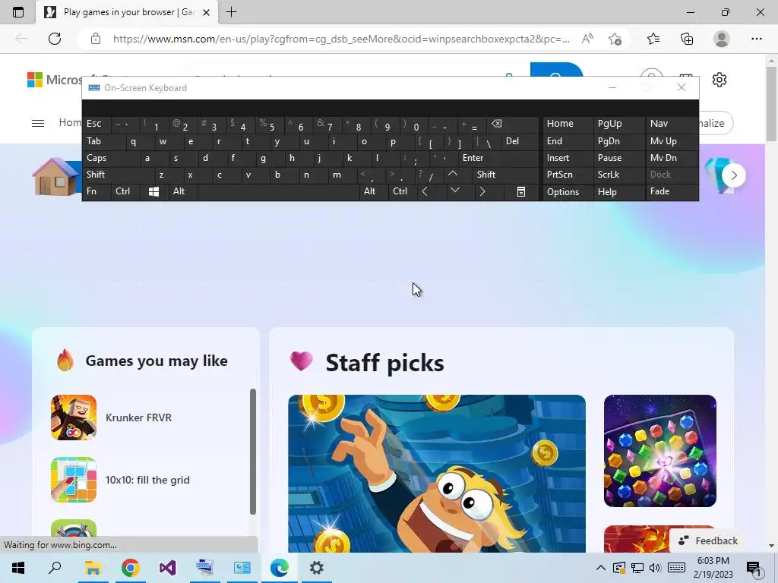The height and width of the screenshot is (583, 778).
Task: Open a new browser tab
Action: coord(231,12)
